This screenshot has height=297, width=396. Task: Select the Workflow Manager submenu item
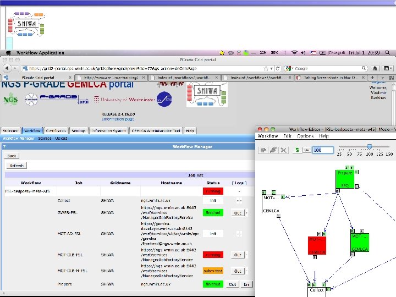pos(19,139)
